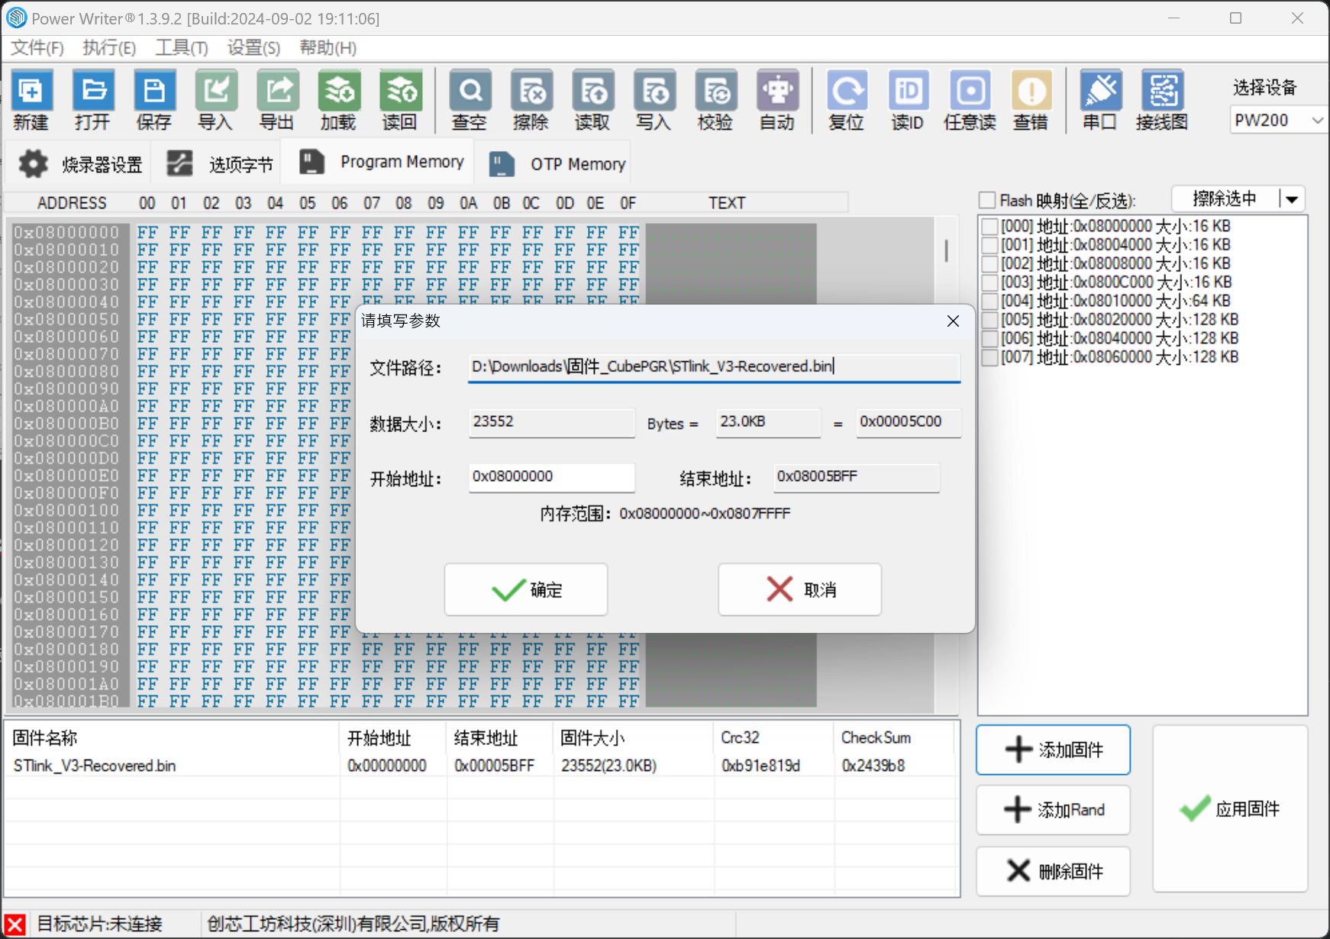Click the 打开 (Open) toolbar icon
Image resolution: width=1330 pixels, height=939 pixels.
pyautogui.click(x=92, y=100)
